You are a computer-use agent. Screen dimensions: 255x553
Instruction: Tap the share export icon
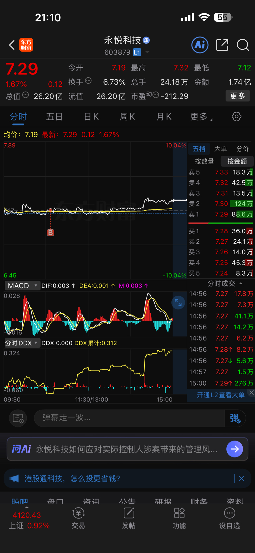pos(222,45)
